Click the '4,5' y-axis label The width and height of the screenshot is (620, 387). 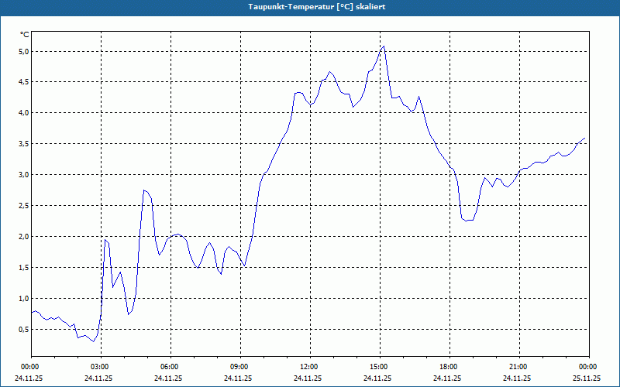(x=24, y=82)
